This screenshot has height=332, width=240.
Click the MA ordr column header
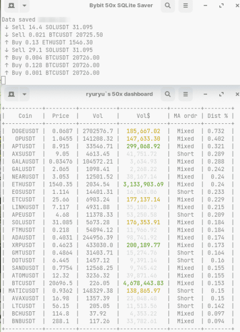point(185,116)
